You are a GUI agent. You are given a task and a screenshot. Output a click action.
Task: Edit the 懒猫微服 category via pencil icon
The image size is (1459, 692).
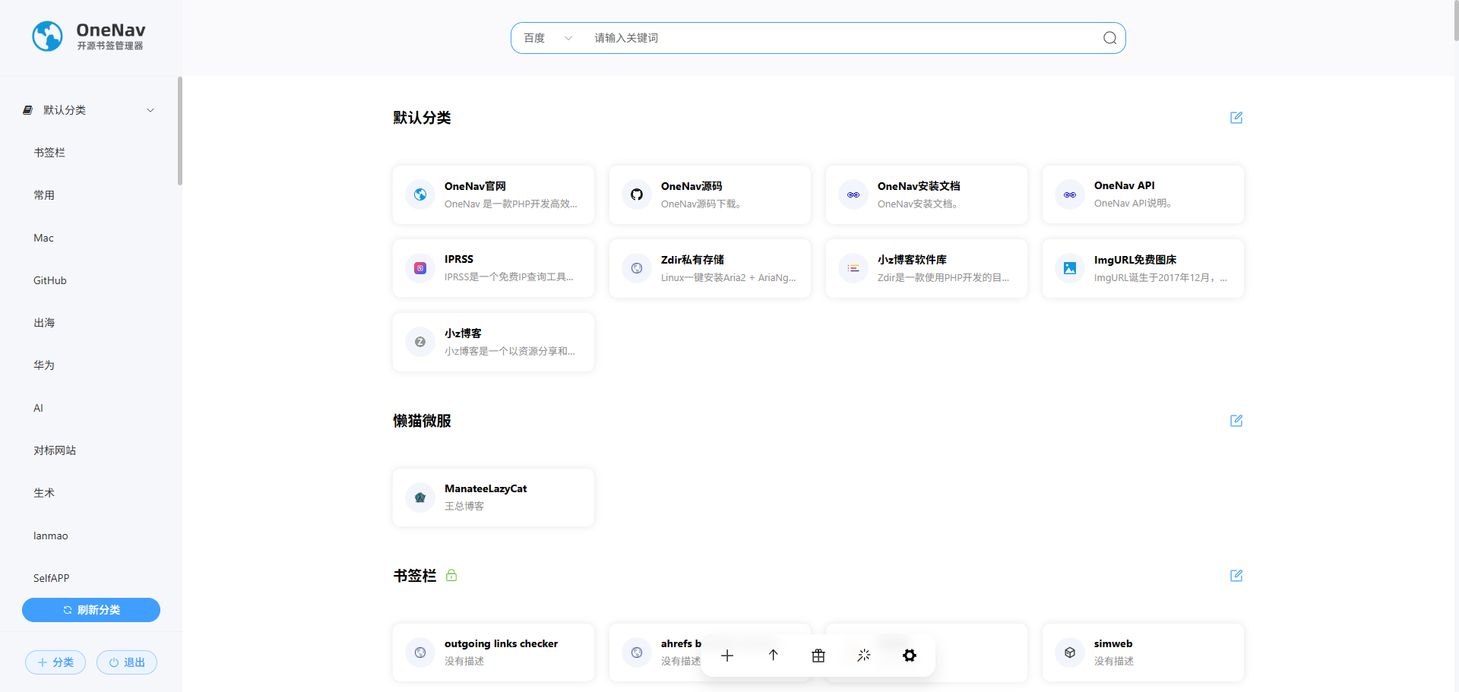tap(1236, 421)
